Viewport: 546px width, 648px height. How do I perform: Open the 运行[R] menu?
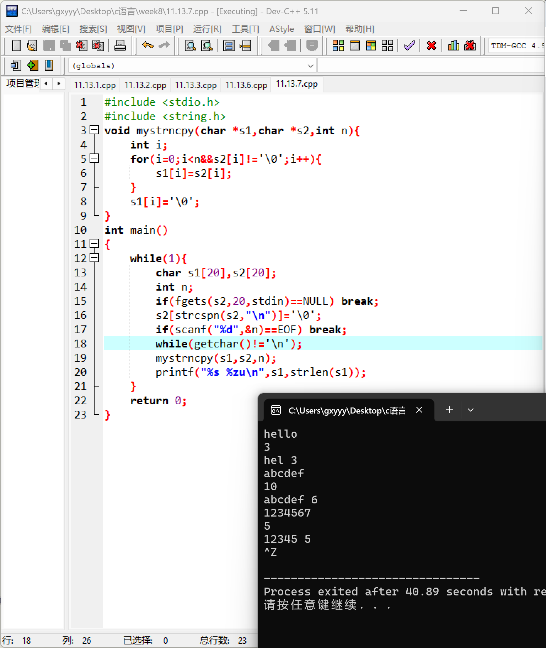[207, 29]
